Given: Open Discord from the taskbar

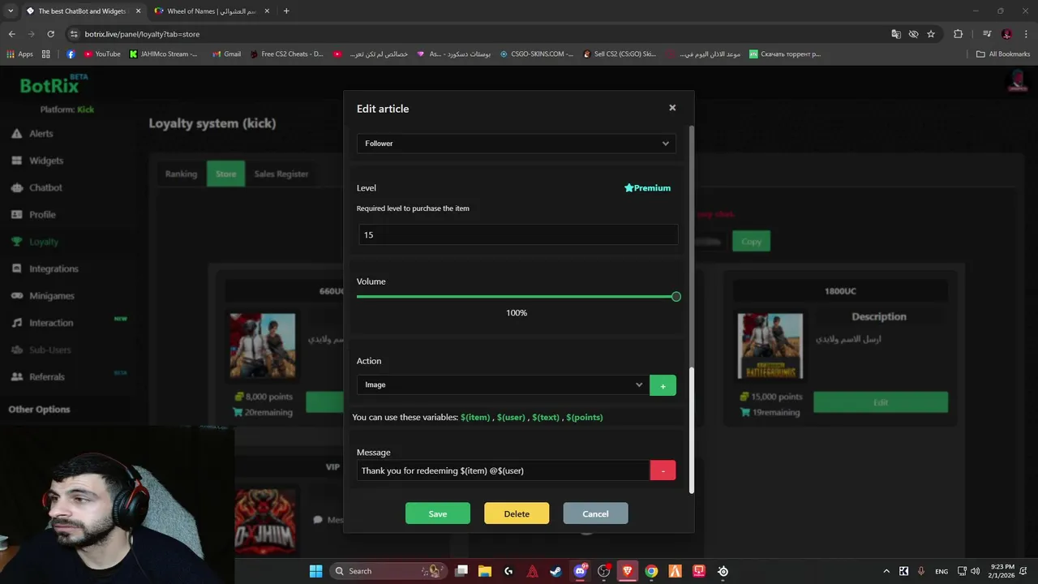Looking at the screenshot, I should [580, 571].
